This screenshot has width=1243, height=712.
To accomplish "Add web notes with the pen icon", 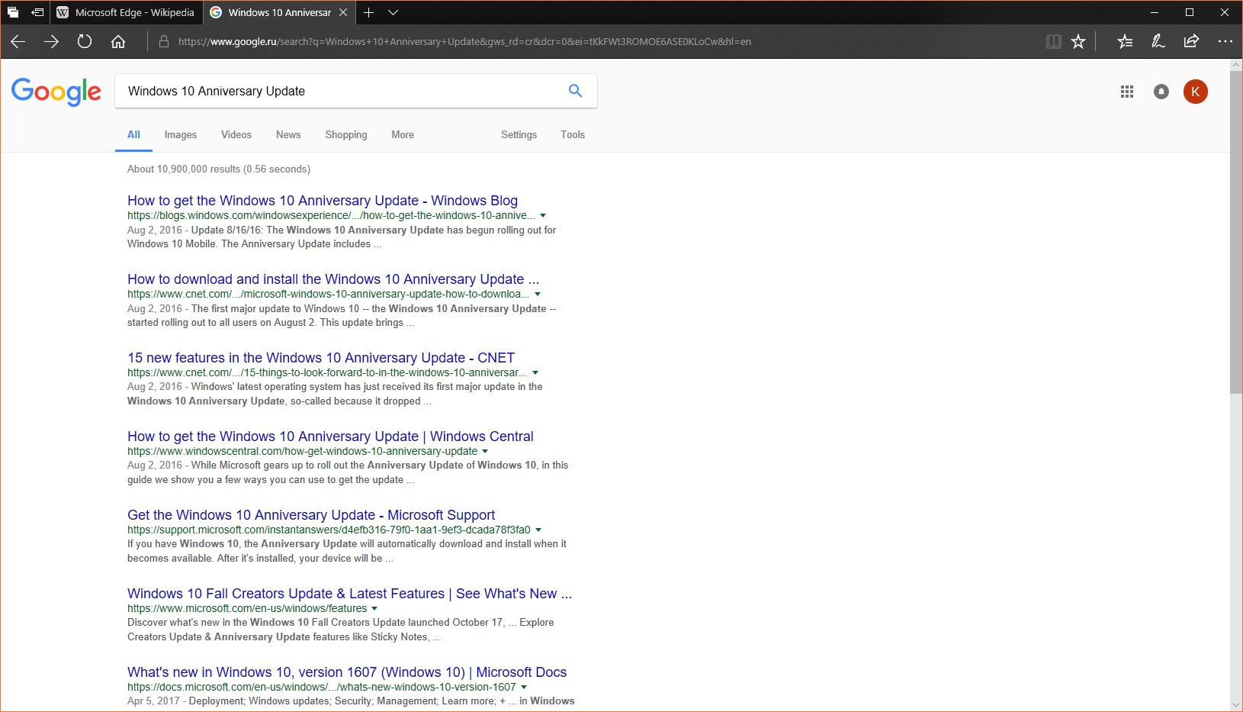I will click(1158, 42).
